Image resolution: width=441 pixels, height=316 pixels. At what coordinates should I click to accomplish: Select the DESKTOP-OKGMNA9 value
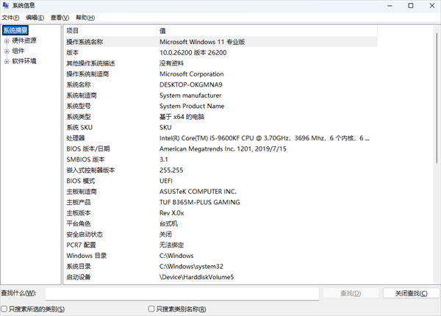tap(191, 85)
